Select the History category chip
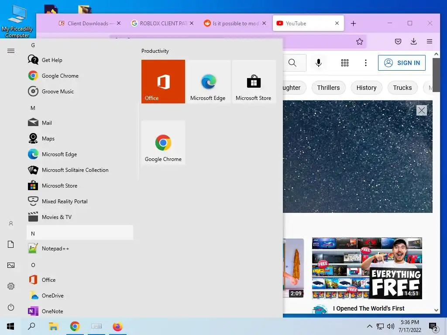Image resolution: width=447 pixels, height=335 pixels. [x=366, y=88]
